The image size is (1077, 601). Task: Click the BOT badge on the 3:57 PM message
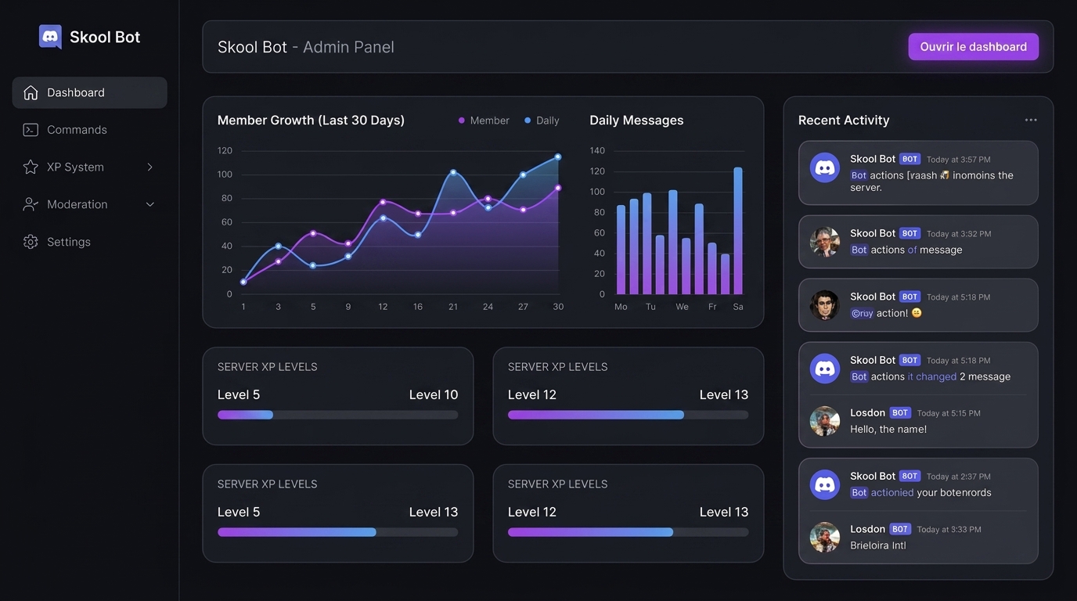click(910, 159)
